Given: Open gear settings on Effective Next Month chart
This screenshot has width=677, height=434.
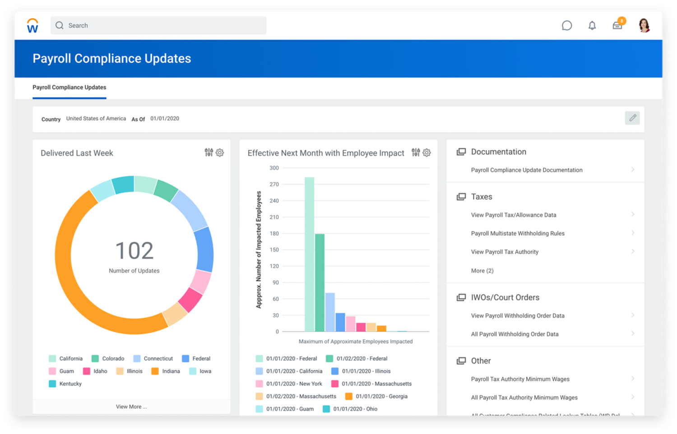Looking at the screenshot, I should [x=427, y=153].
